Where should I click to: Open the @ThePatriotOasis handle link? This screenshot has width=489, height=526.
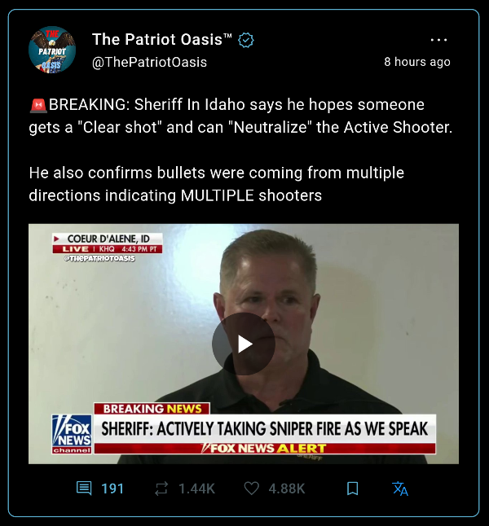pos(149,62)
